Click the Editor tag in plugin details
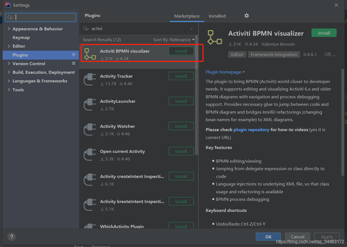 (237, 54)
